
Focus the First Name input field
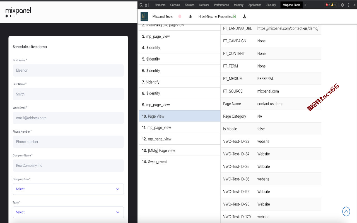68,71
